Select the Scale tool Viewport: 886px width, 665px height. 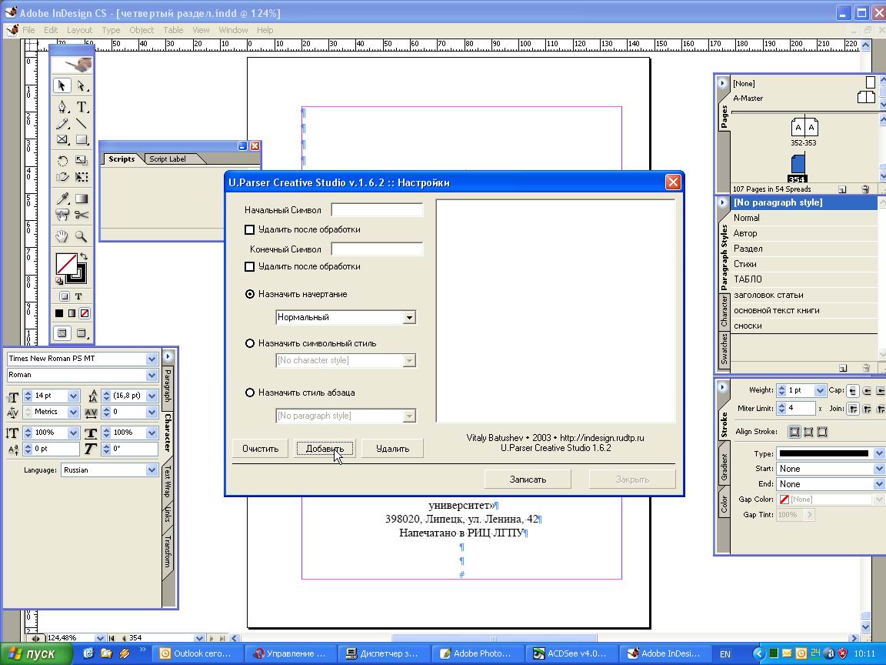tap(82, 161)
